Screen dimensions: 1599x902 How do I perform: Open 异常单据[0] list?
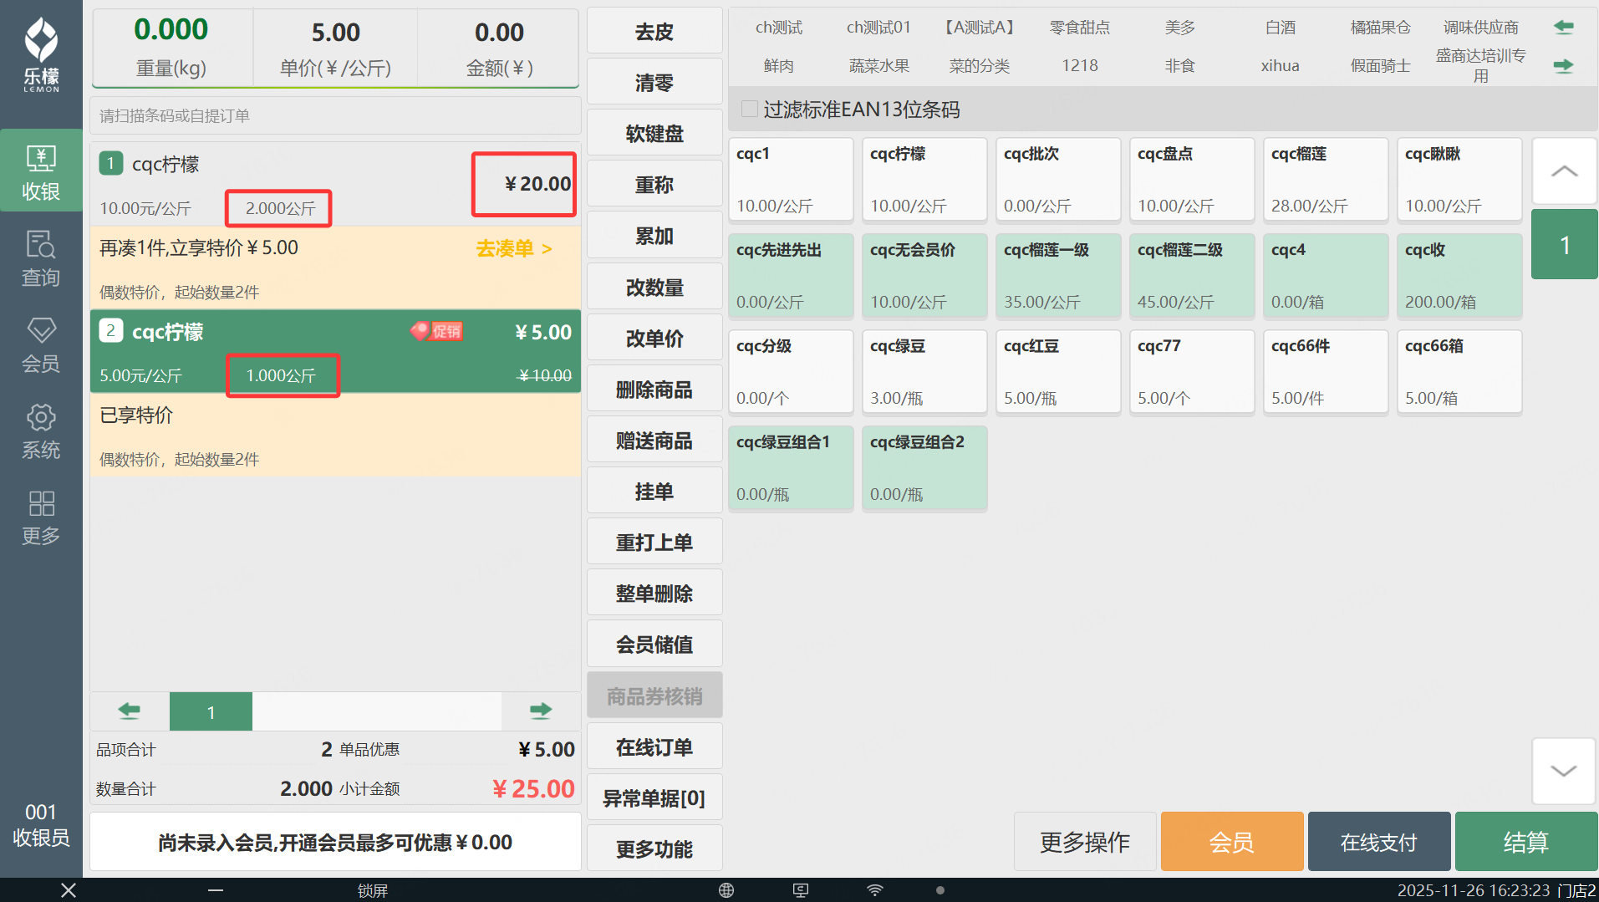pos(654,798)
